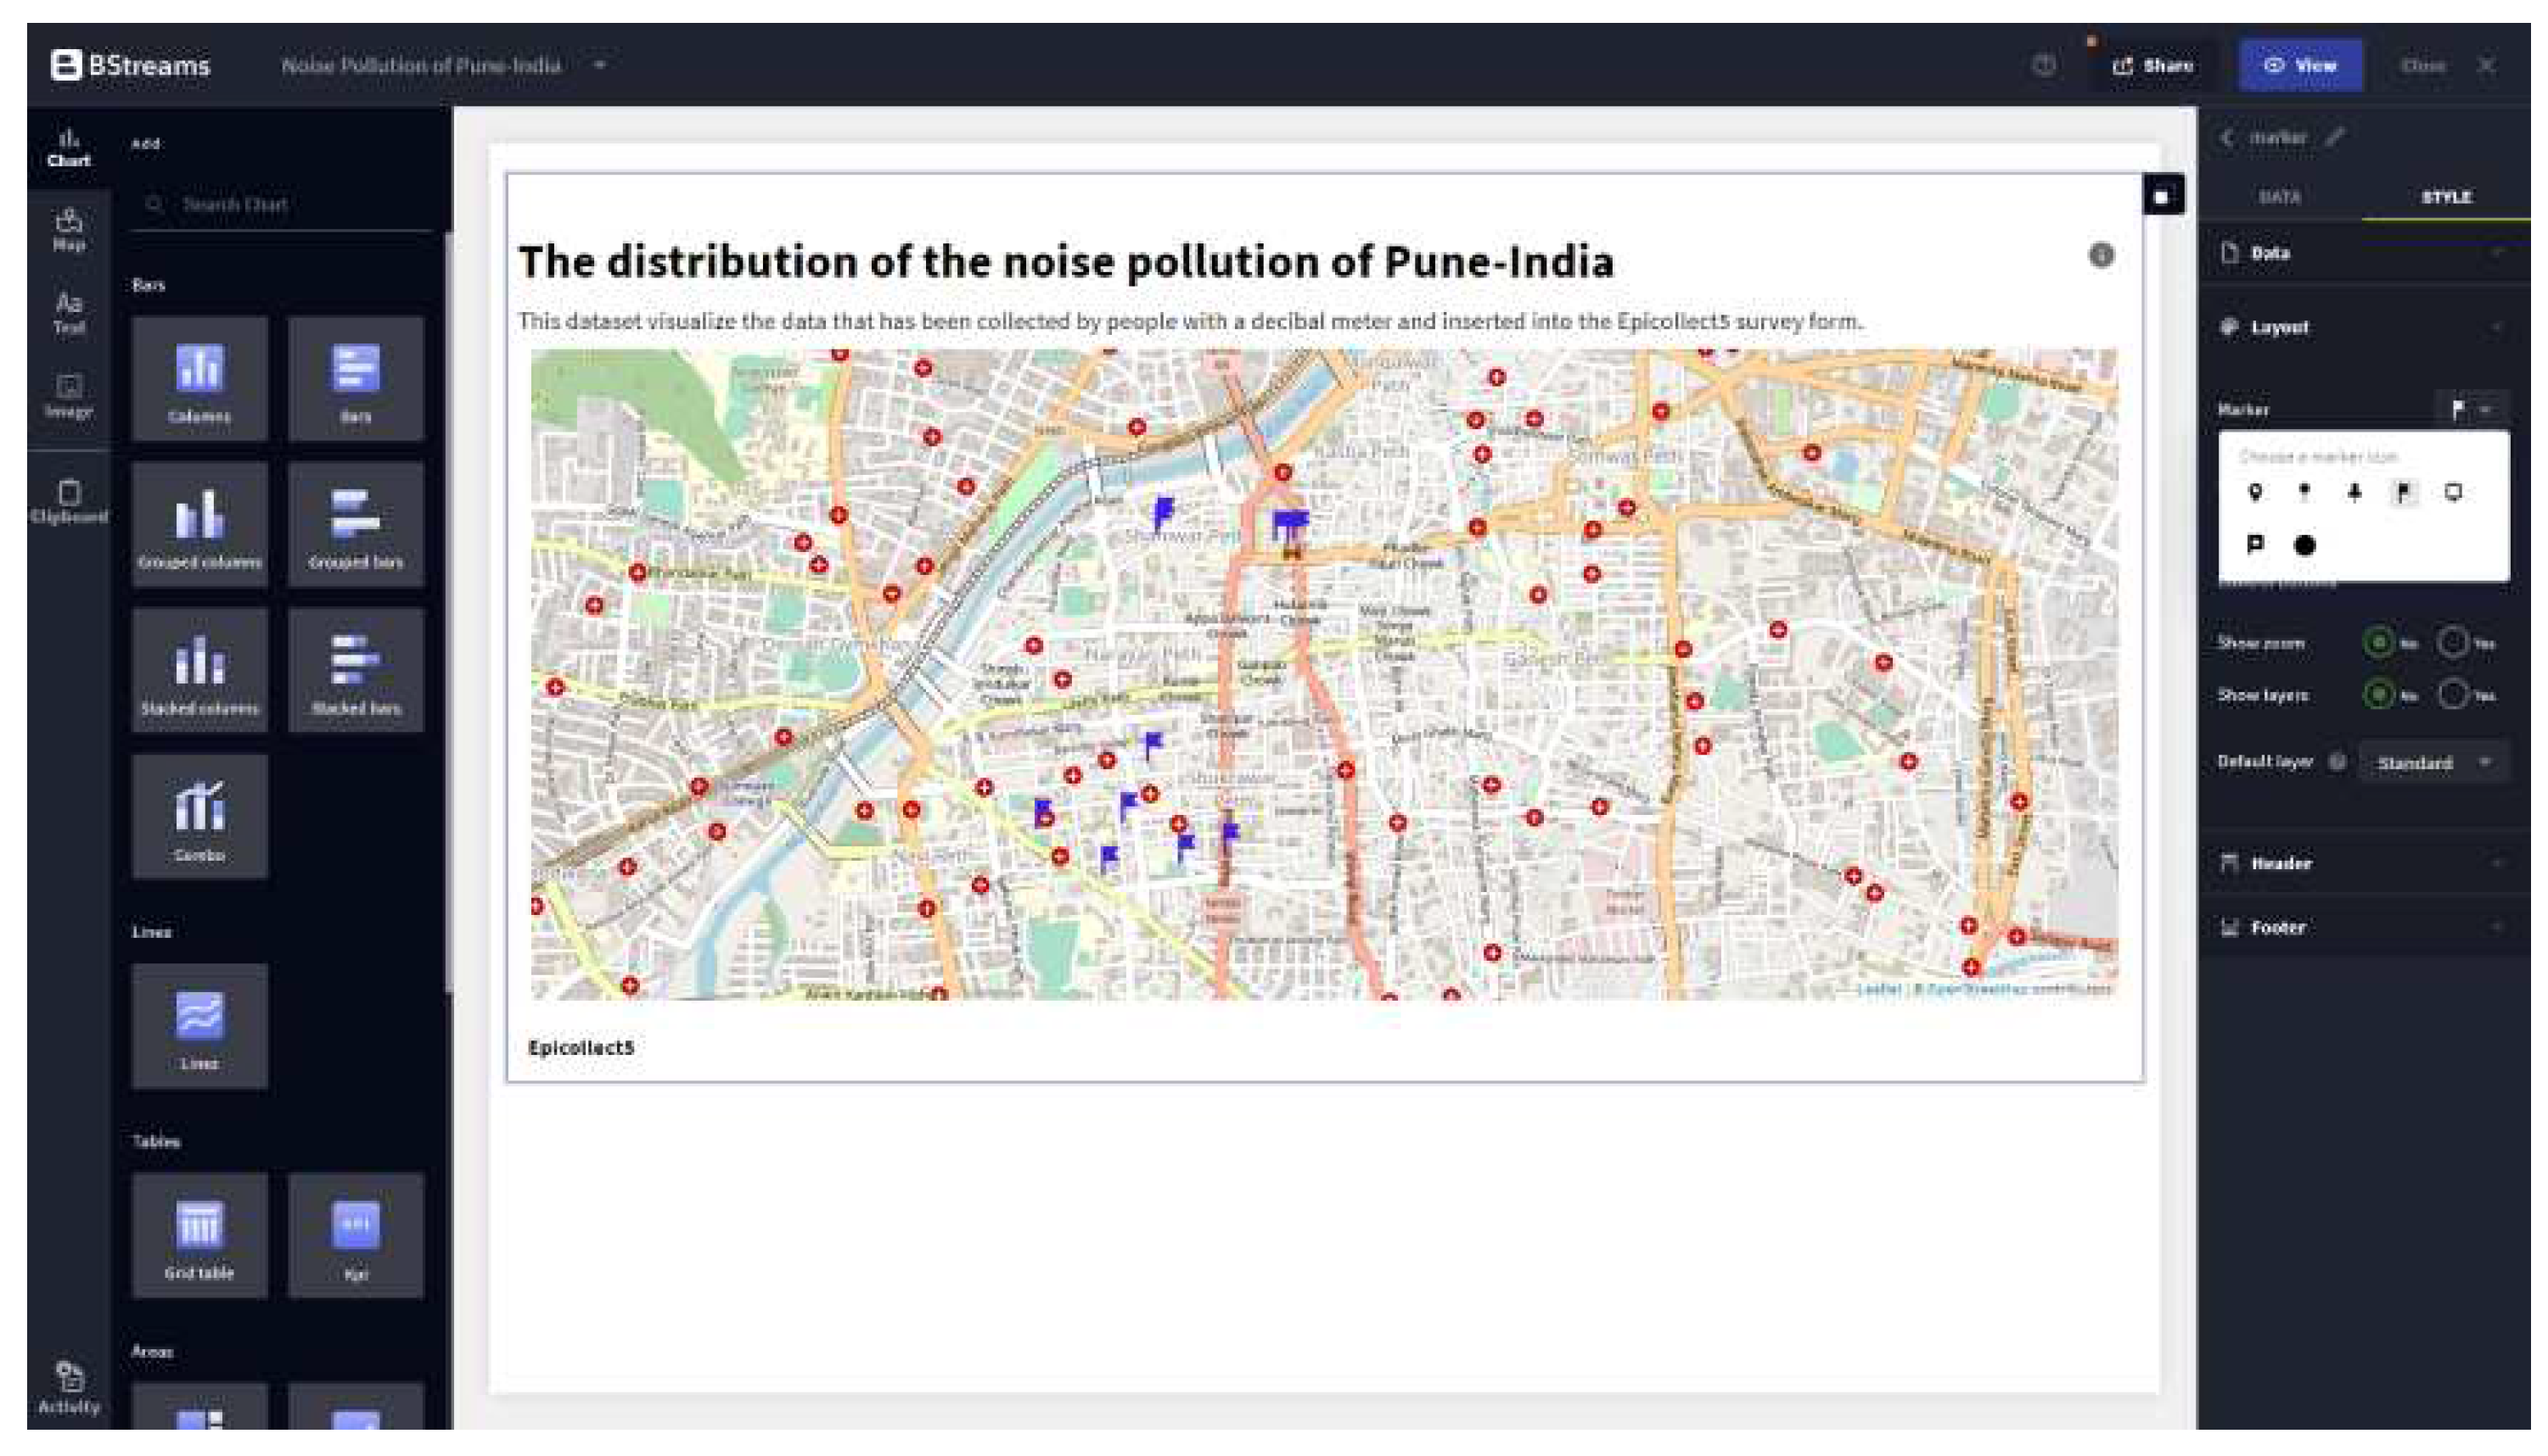Select the Columns chart type
The width and height of the screenshot is (2548, 1456).
(x=199, y=379)
